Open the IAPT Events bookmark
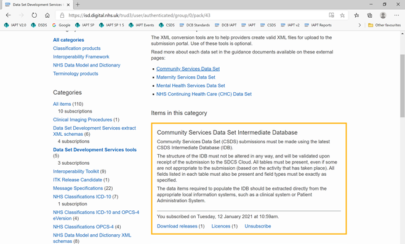Image resolution: width=405 pixels, height=244 pixels. tap(142, 25)
